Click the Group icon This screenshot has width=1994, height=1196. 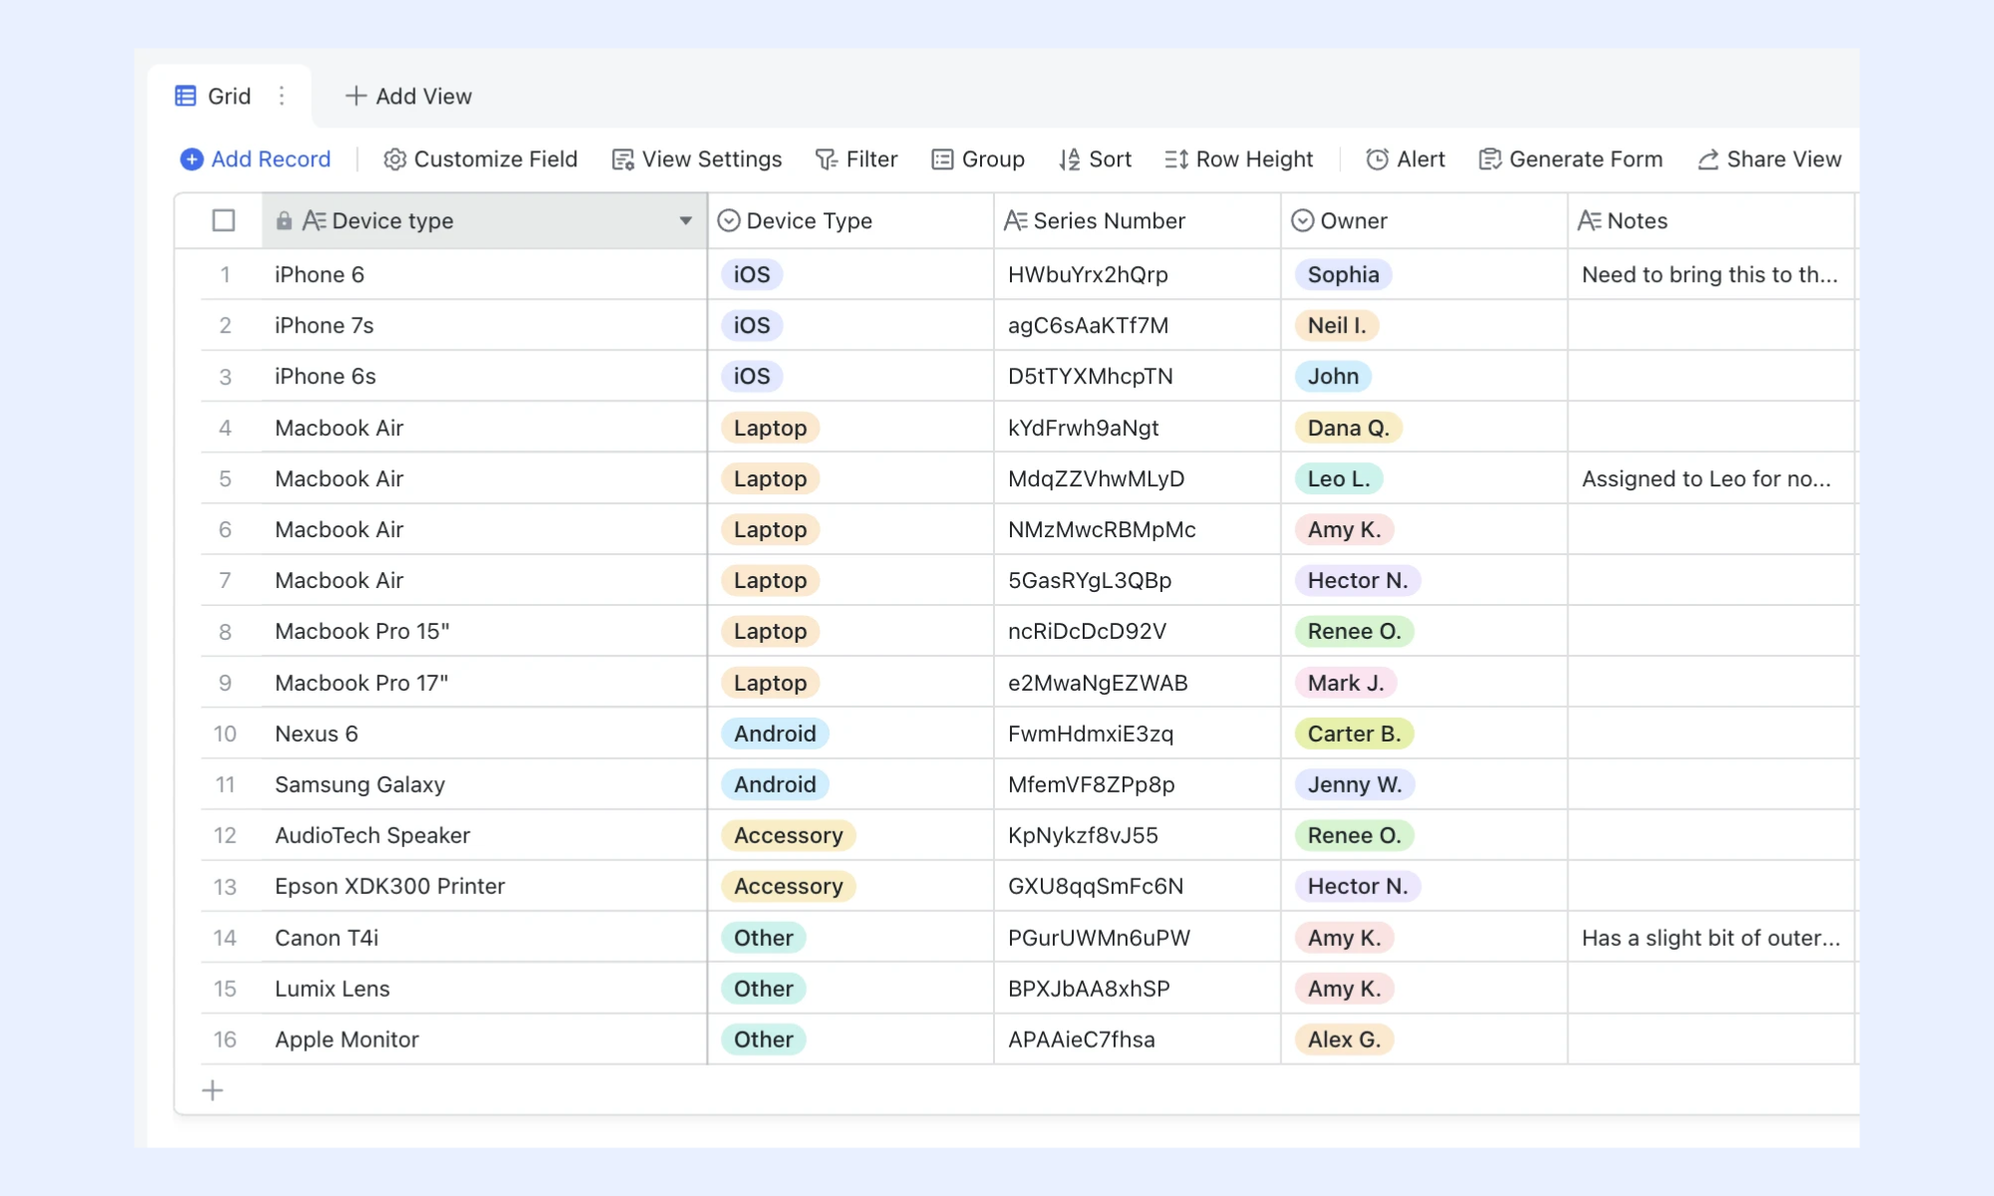(x=942, y=159)
